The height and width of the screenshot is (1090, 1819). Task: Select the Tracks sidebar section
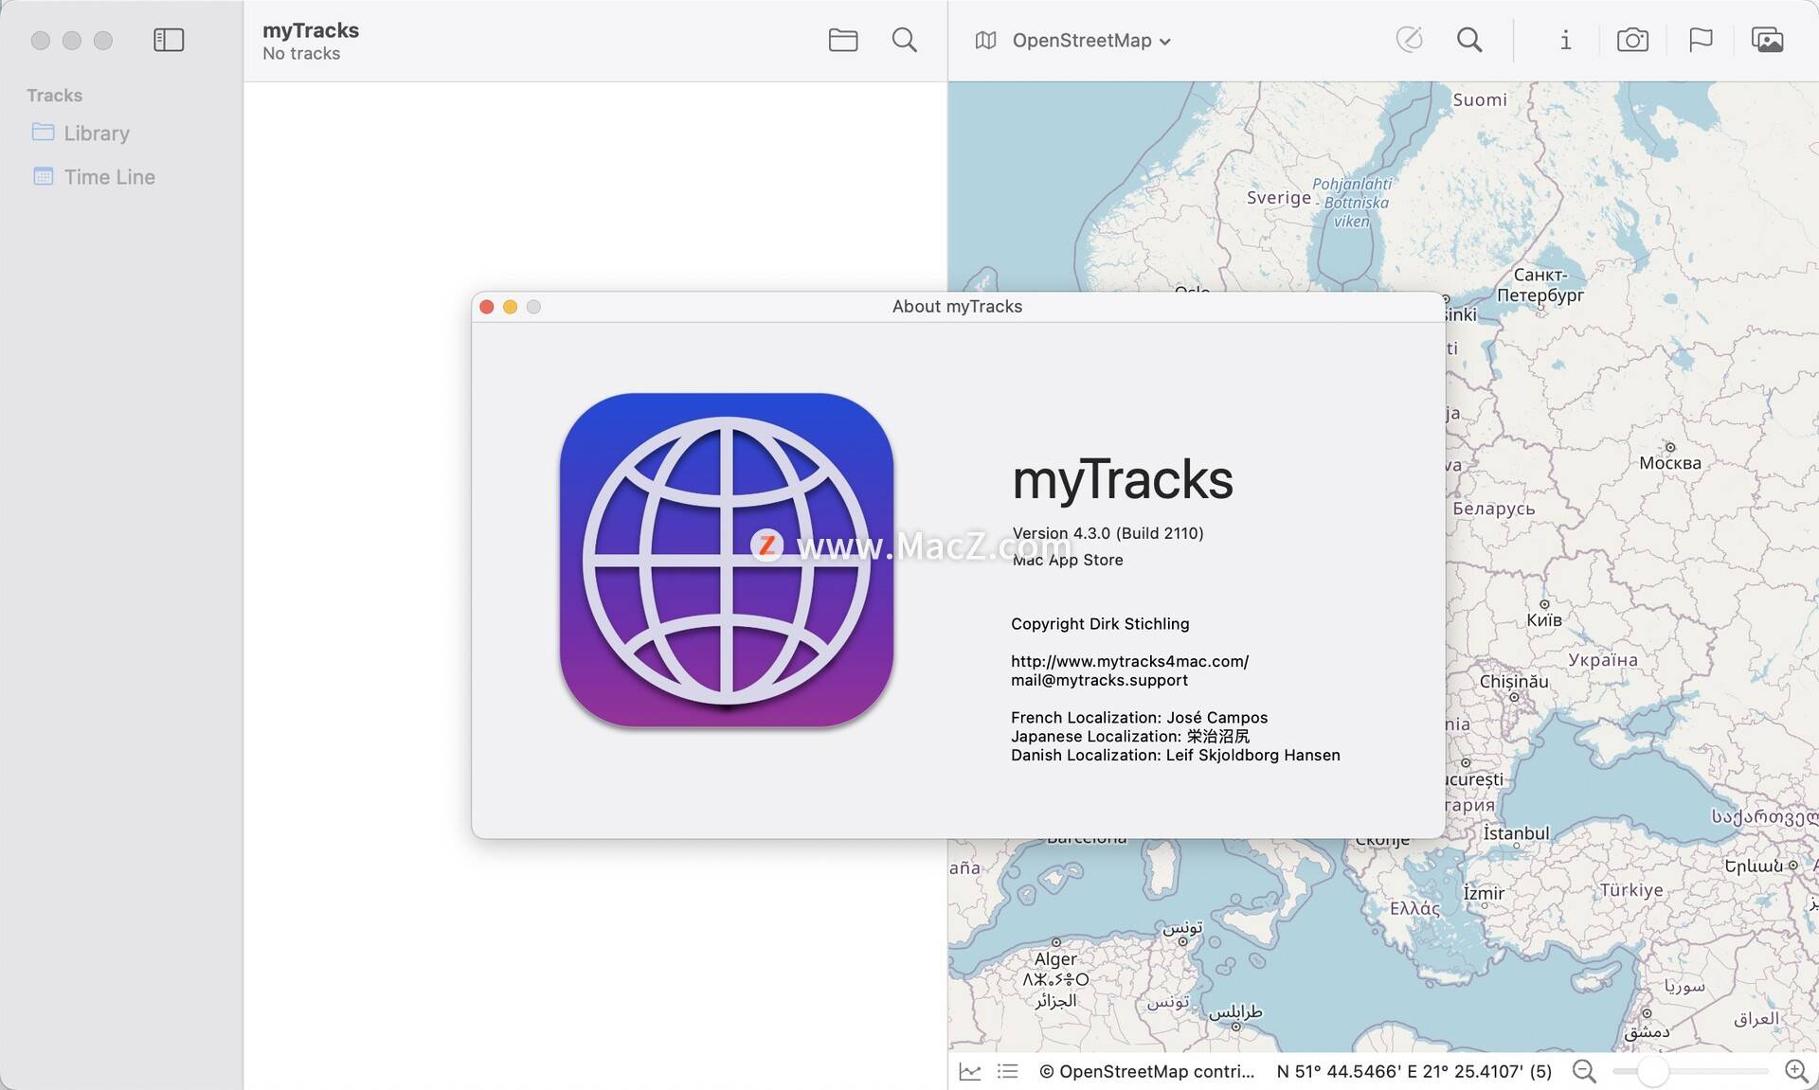[x=55, y=94]
